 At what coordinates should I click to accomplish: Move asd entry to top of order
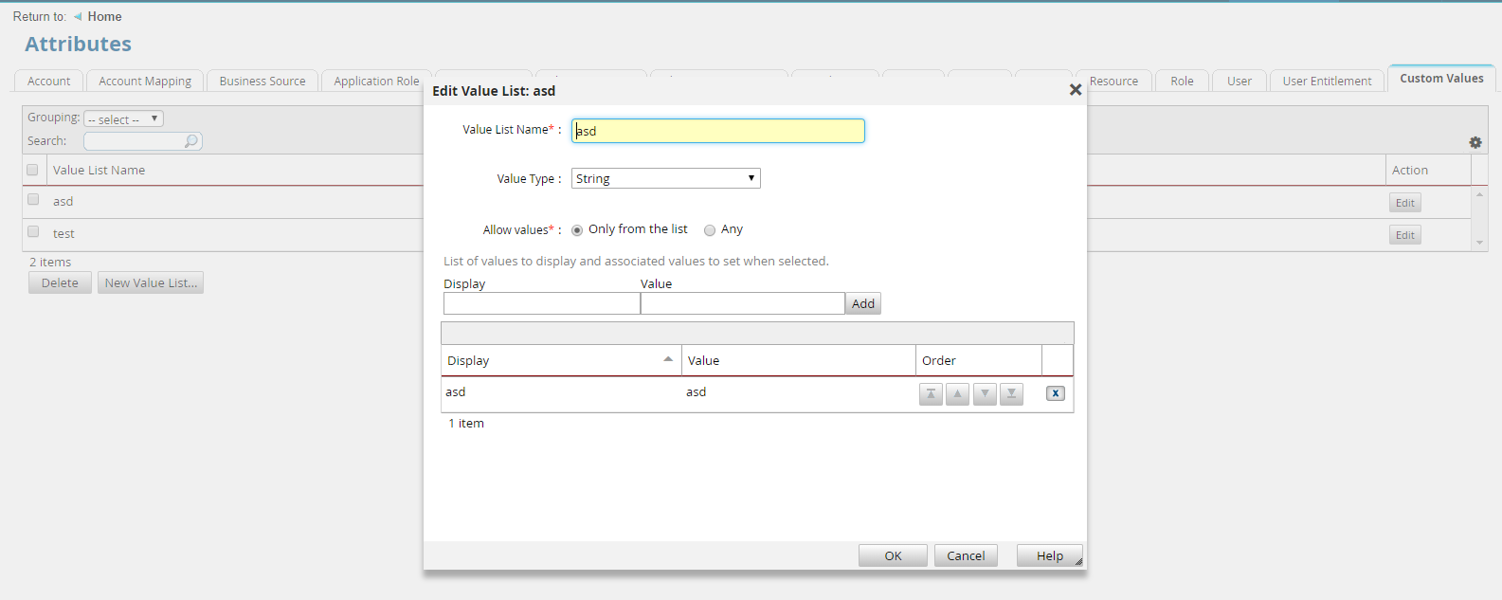click(931, 394)
